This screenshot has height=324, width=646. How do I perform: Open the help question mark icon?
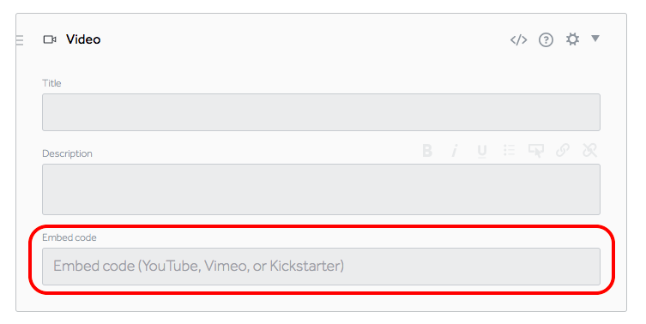(546, 40)
